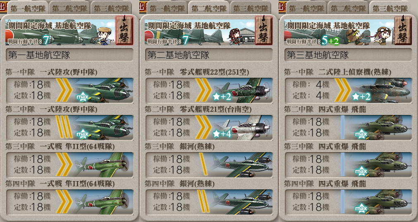Switch to 第二航空隊 tab in left panel
The height and width of the screenshot is (222, 418).
[x=69, y=8]
